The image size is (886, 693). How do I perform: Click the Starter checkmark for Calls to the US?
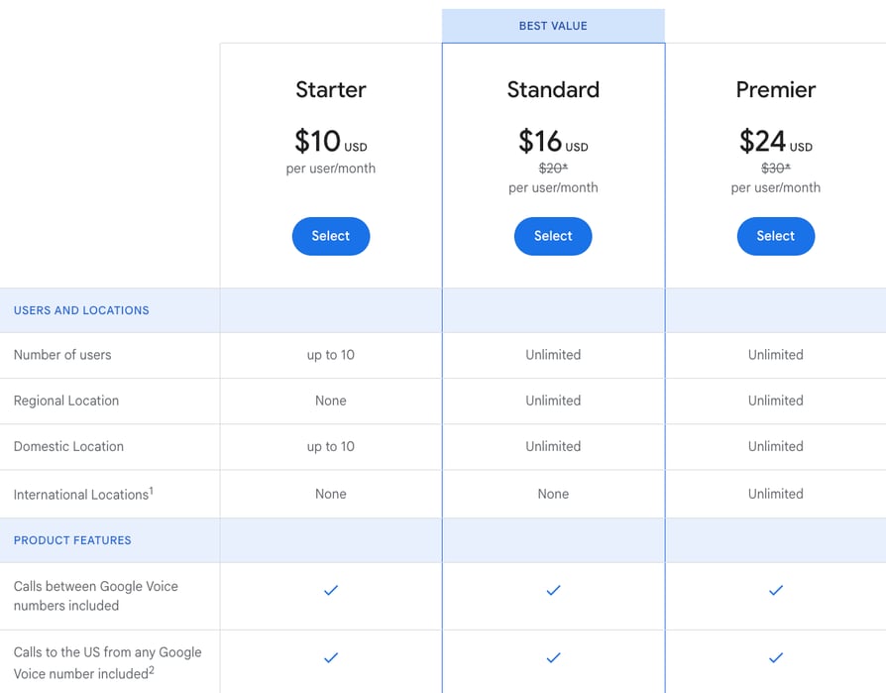pyautogui.click(x=331, y=657)
